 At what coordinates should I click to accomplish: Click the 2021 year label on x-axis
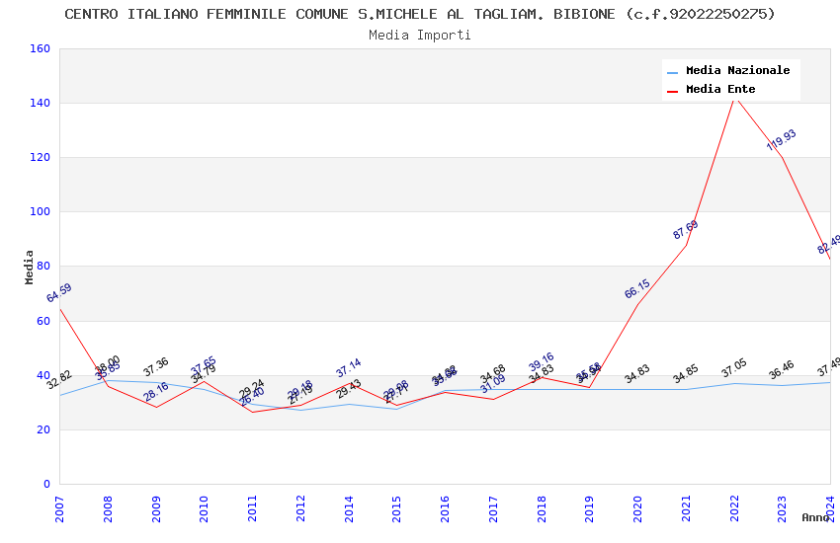[686, 508]
